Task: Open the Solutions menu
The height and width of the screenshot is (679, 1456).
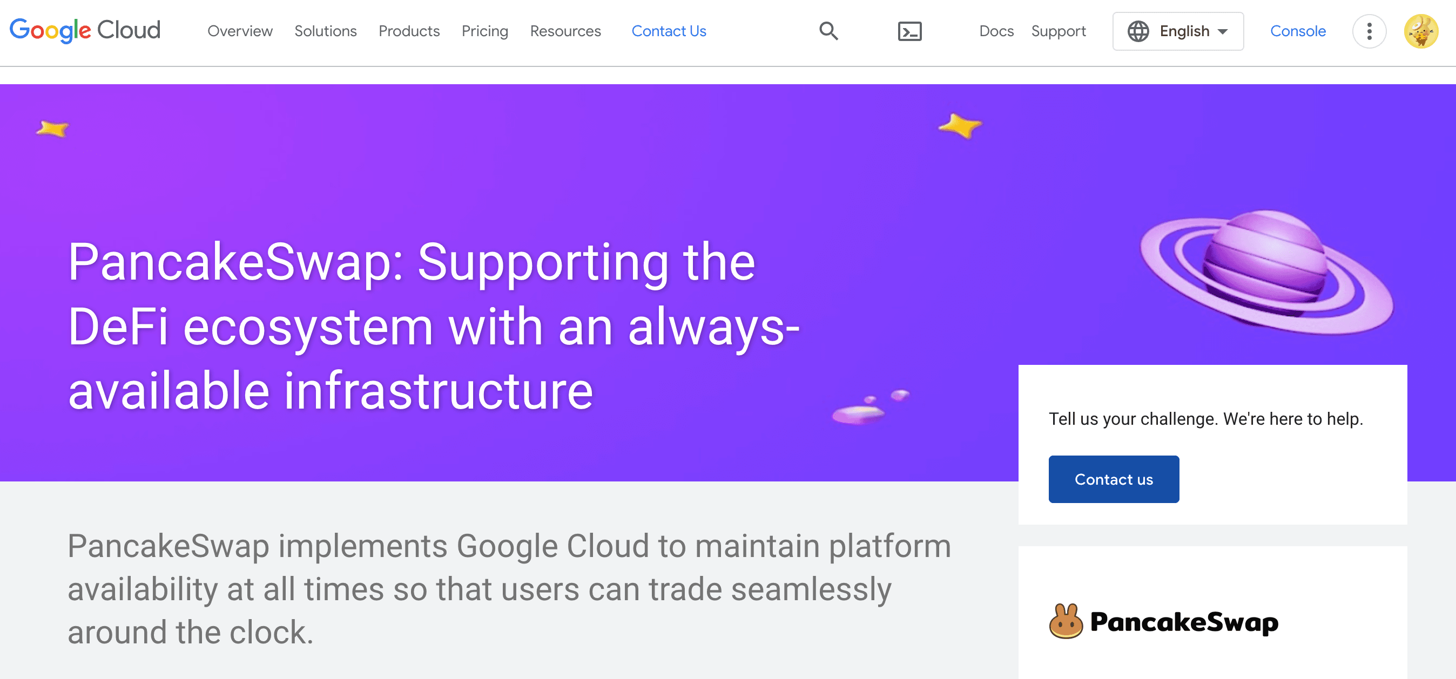Action: 326,31
